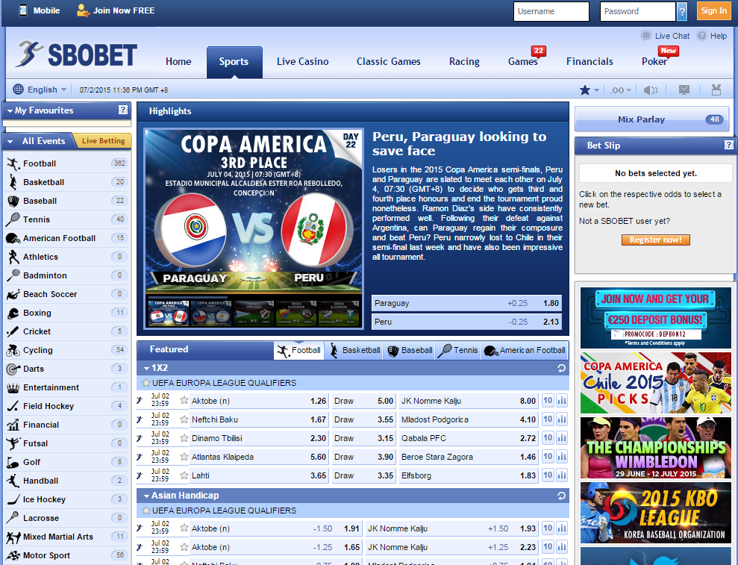The width and height of the screenshot is (738, 565).
Task: Click the globe icon beside English
Action: point(19,90)
